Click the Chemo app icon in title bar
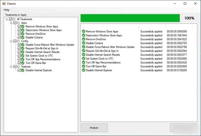 (x=4, y=3)
